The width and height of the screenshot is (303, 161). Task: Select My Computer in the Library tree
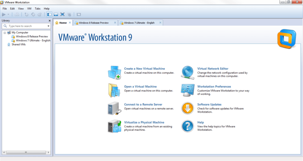coord(20,32)
